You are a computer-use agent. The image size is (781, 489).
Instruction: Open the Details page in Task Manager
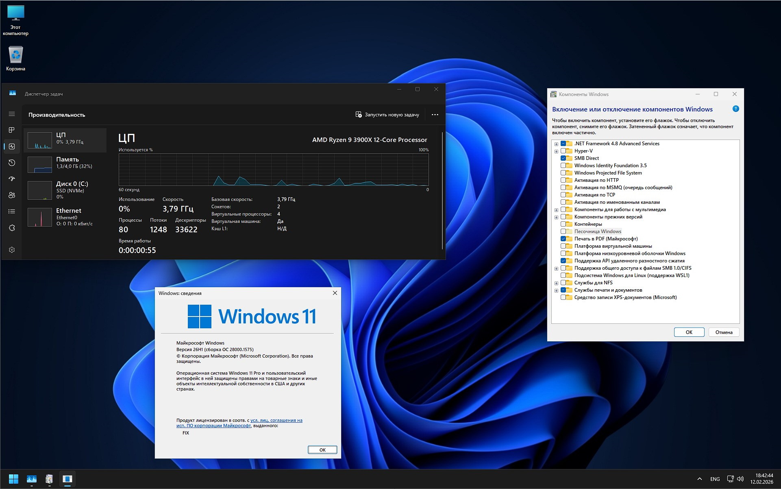[x=12, y=211]
